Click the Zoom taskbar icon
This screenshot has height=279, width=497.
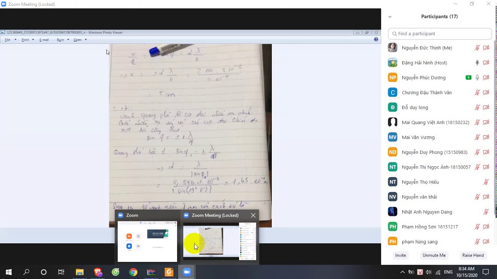click(x=187, y=272)
